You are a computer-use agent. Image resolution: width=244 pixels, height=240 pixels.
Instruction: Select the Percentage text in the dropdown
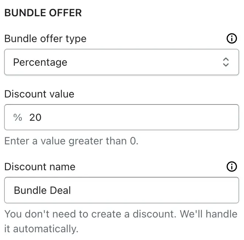coord(40,62)
